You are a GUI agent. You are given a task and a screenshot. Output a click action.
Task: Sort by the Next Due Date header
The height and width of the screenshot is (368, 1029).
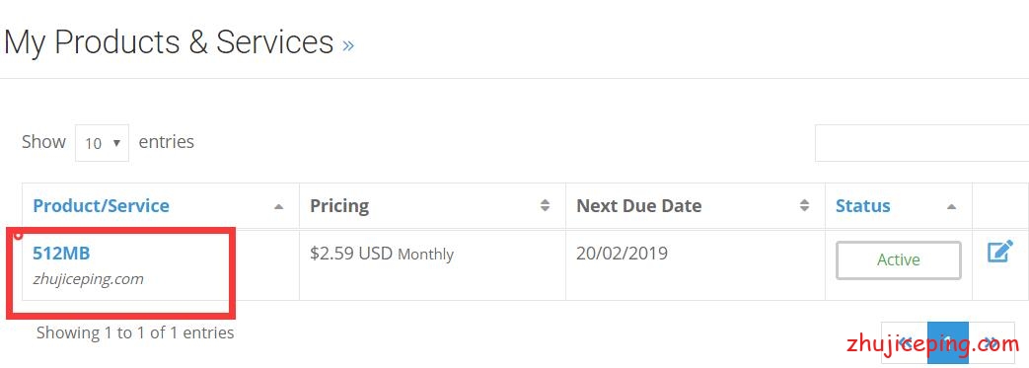point(638,206)
